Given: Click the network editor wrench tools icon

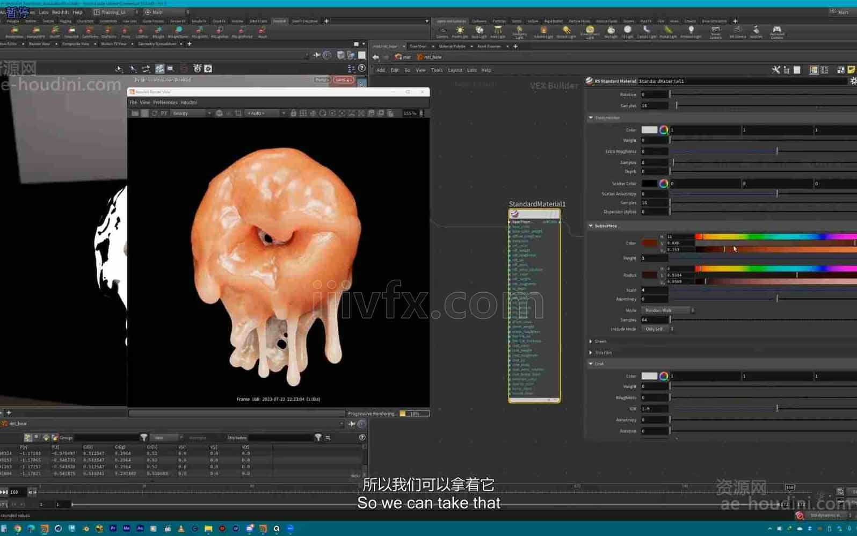Looking at the screenshot, I should [x=776, y=70].
